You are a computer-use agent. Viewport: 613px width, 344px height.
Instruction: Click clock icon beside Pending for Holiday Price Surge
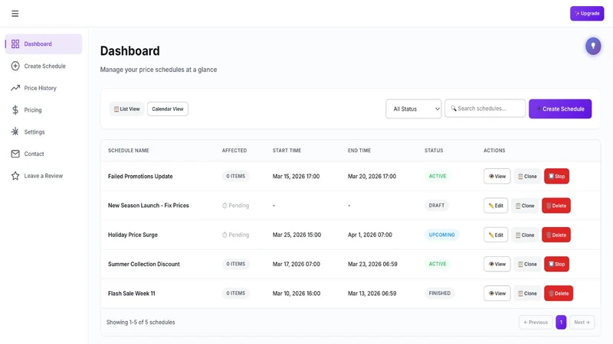tap(225, 235)
